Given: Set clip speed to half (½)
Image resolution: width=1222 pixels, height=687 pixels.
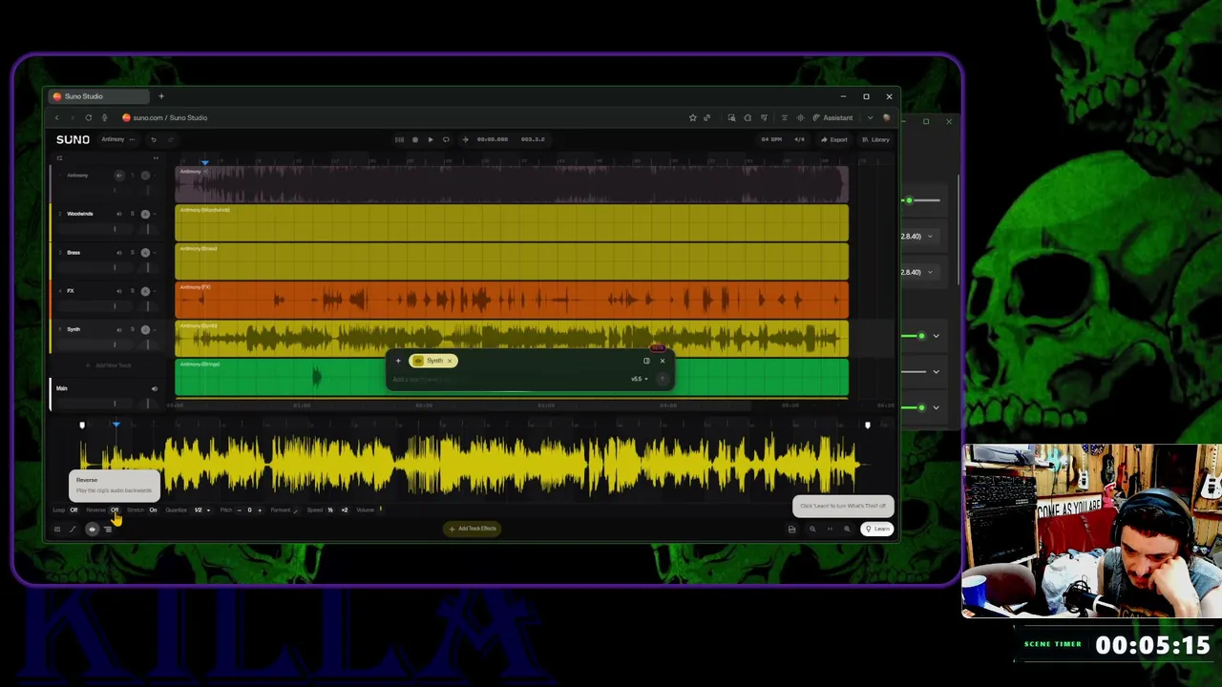Looking at the screenshot, I should 330,510.
